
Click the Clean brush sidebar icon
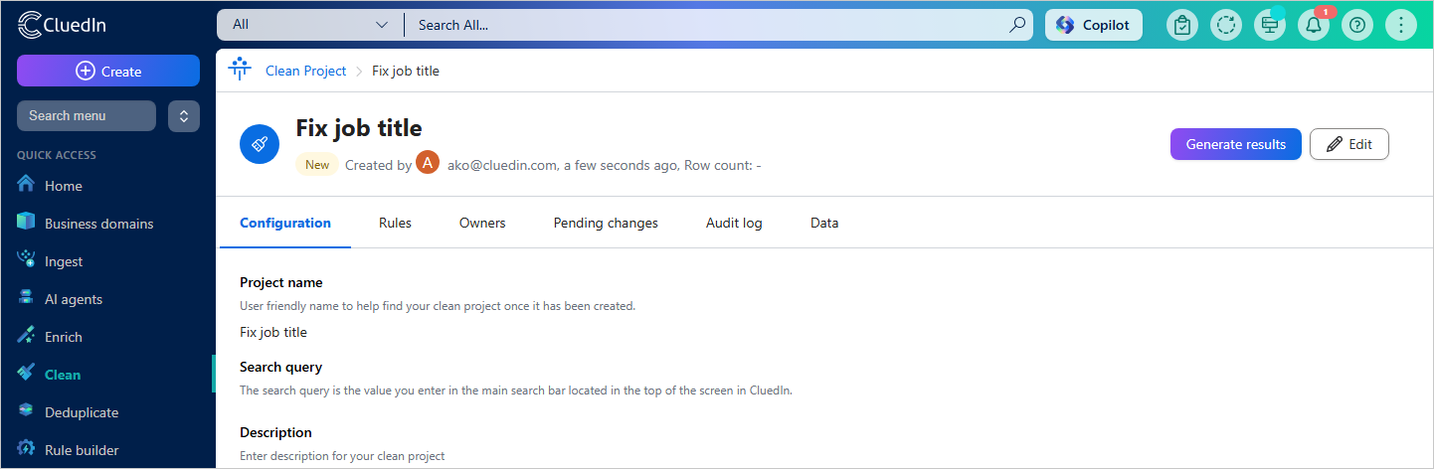pos(27,374)
